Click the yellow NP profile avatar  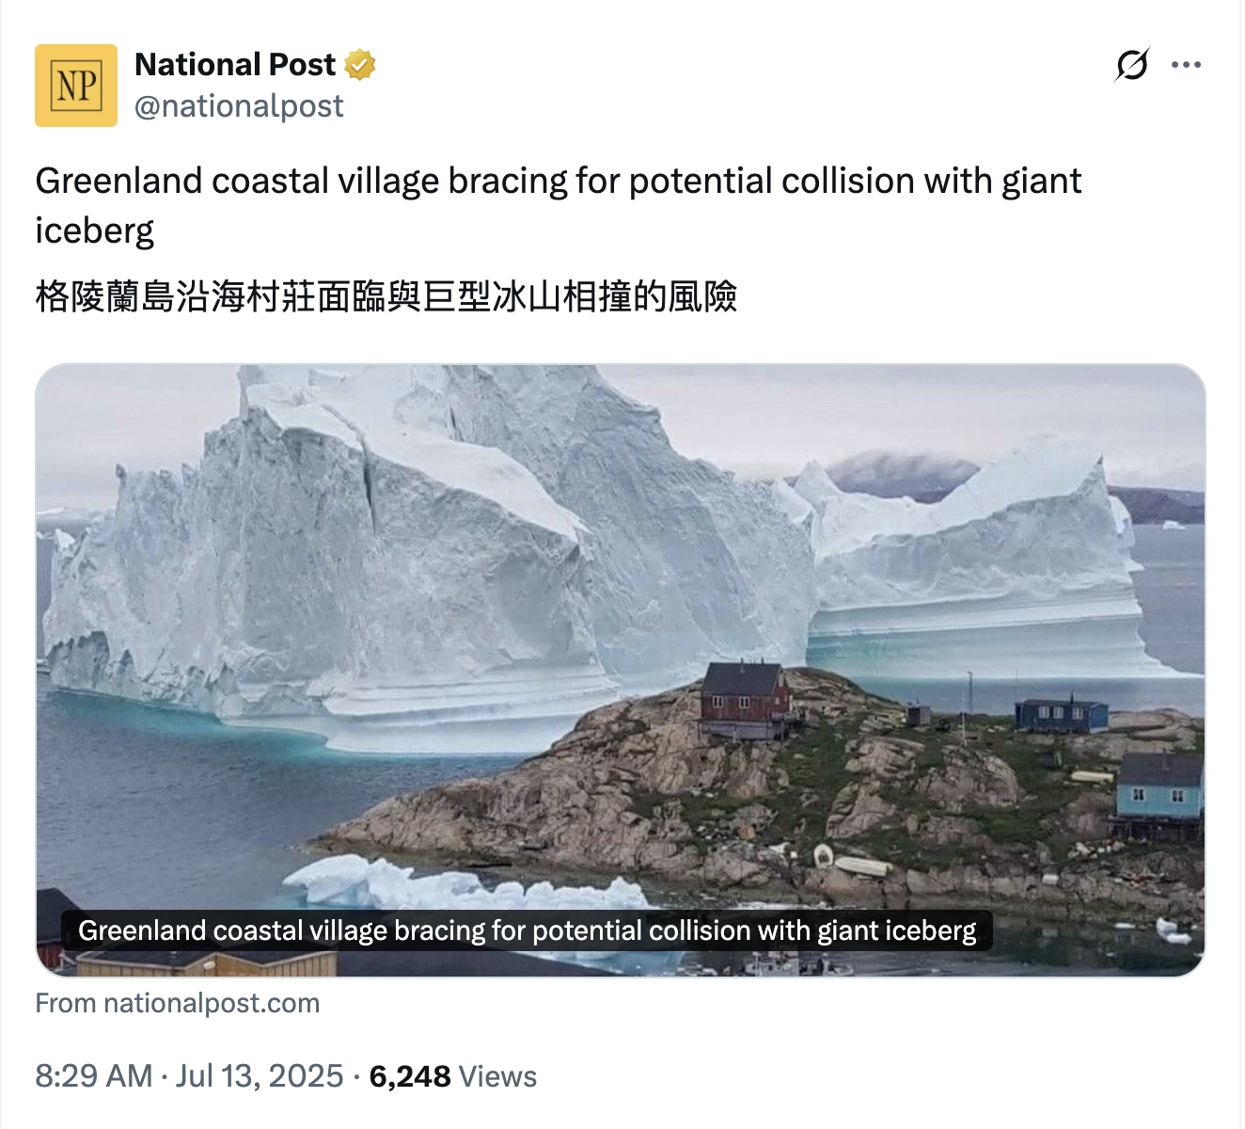click(76, 86)
